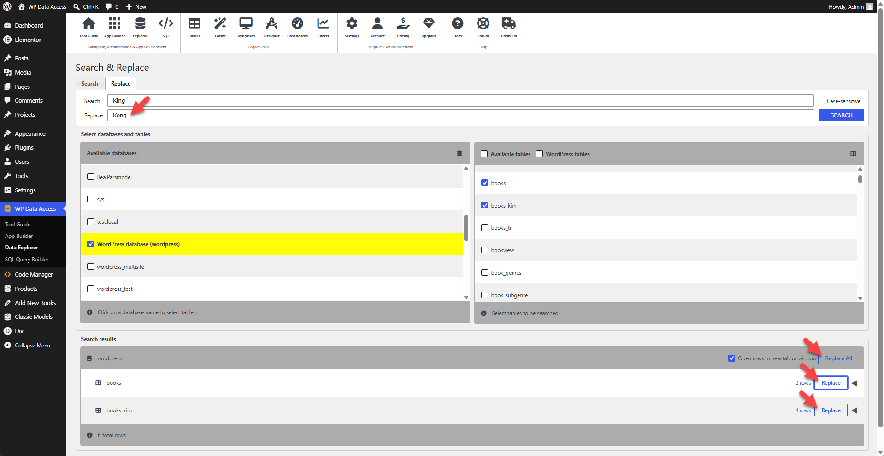Screen dimensions: 884x456
Task: Click the database icon beside wordpress result
Action: coord(89,358)
